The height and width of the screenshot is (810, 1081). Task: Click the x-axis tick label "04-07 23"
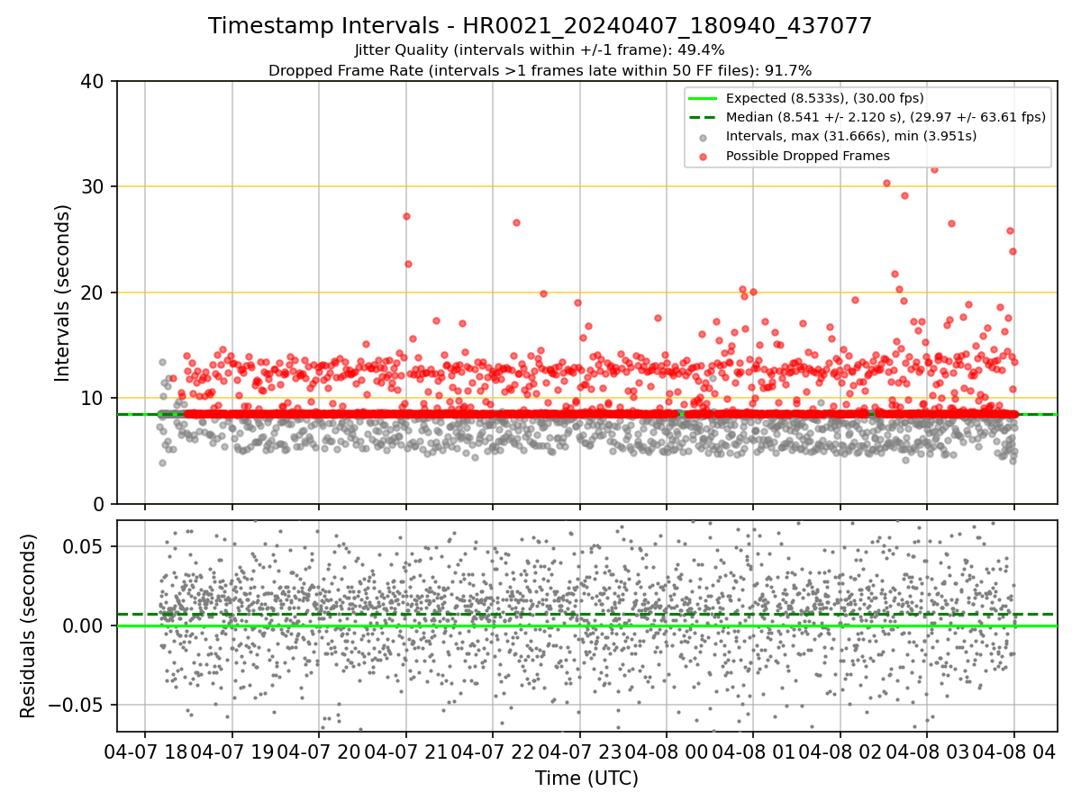click(x=579, y=751)
